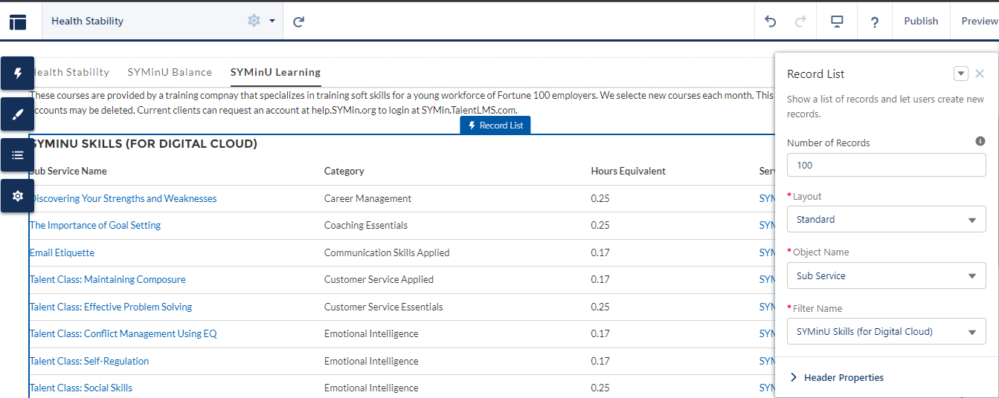The height and width of the screenshot is (398, 999).
Task: Edit the Number of Records field
Action: 887,165
